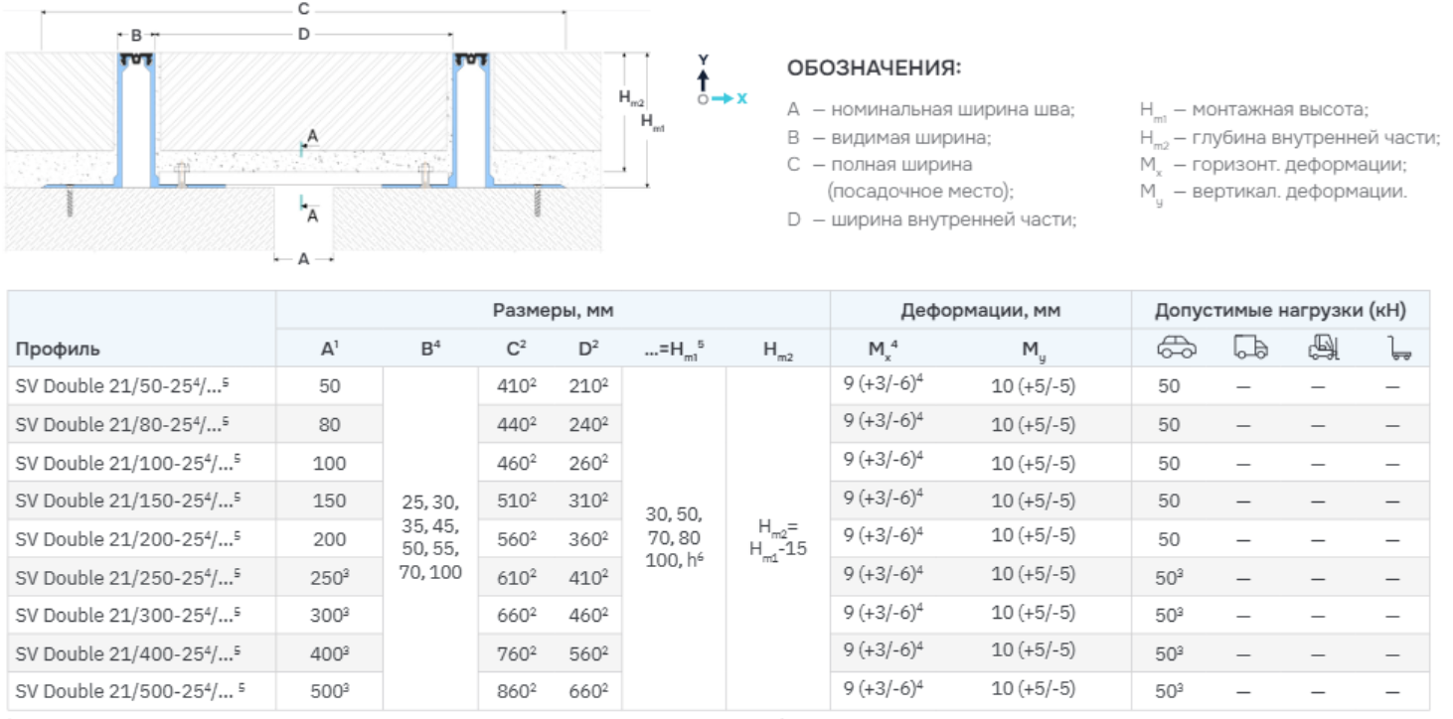Viewport: 1453px width, 719px height.
Task: Click the Mx deformation column header
Action: click(884, 348)
